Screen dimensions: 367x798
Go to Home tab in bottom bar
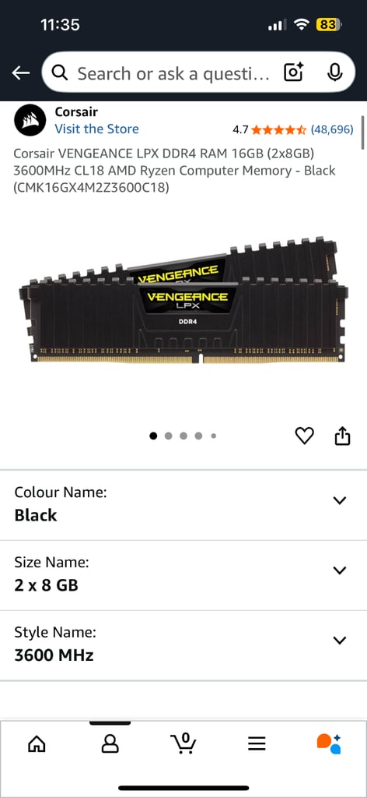click(37, 743)
